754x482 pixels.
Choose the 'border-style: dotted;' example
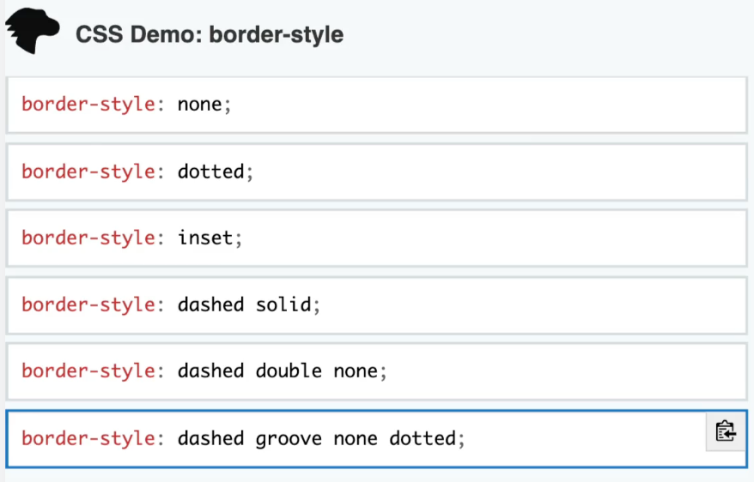(376, 172)
